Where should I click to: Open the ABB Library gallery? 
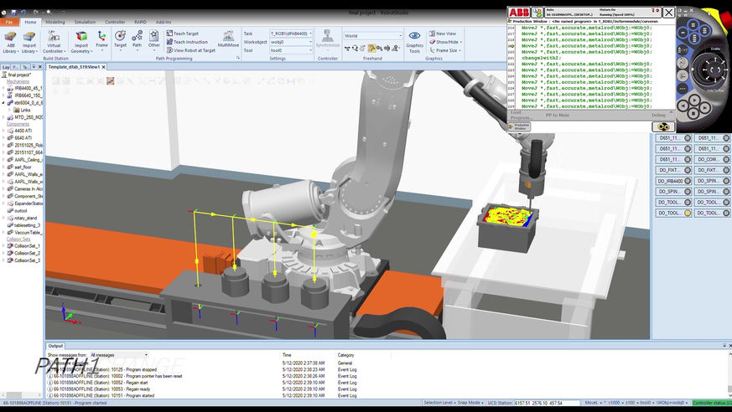pos(10,42)
